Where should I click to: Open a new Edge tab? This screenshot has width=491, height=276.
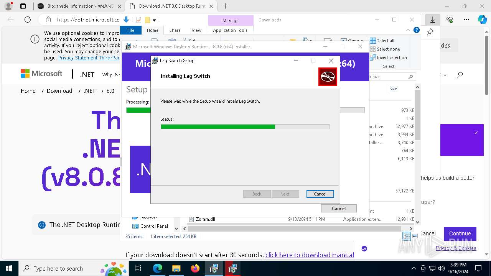[x=226, y=6]
